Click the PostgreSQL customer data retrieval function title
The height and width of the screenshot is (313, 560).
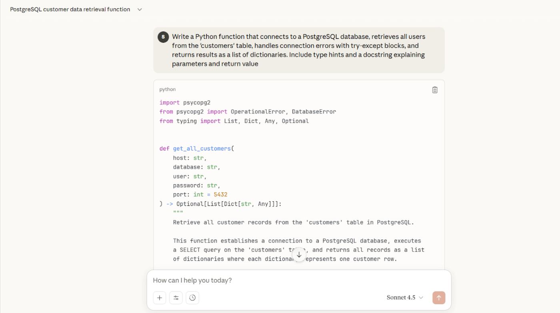[70, 9]
